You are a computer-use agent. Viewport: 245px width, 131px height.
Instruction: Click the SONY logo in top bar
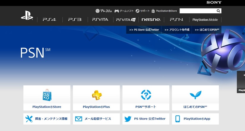[214, 2]
